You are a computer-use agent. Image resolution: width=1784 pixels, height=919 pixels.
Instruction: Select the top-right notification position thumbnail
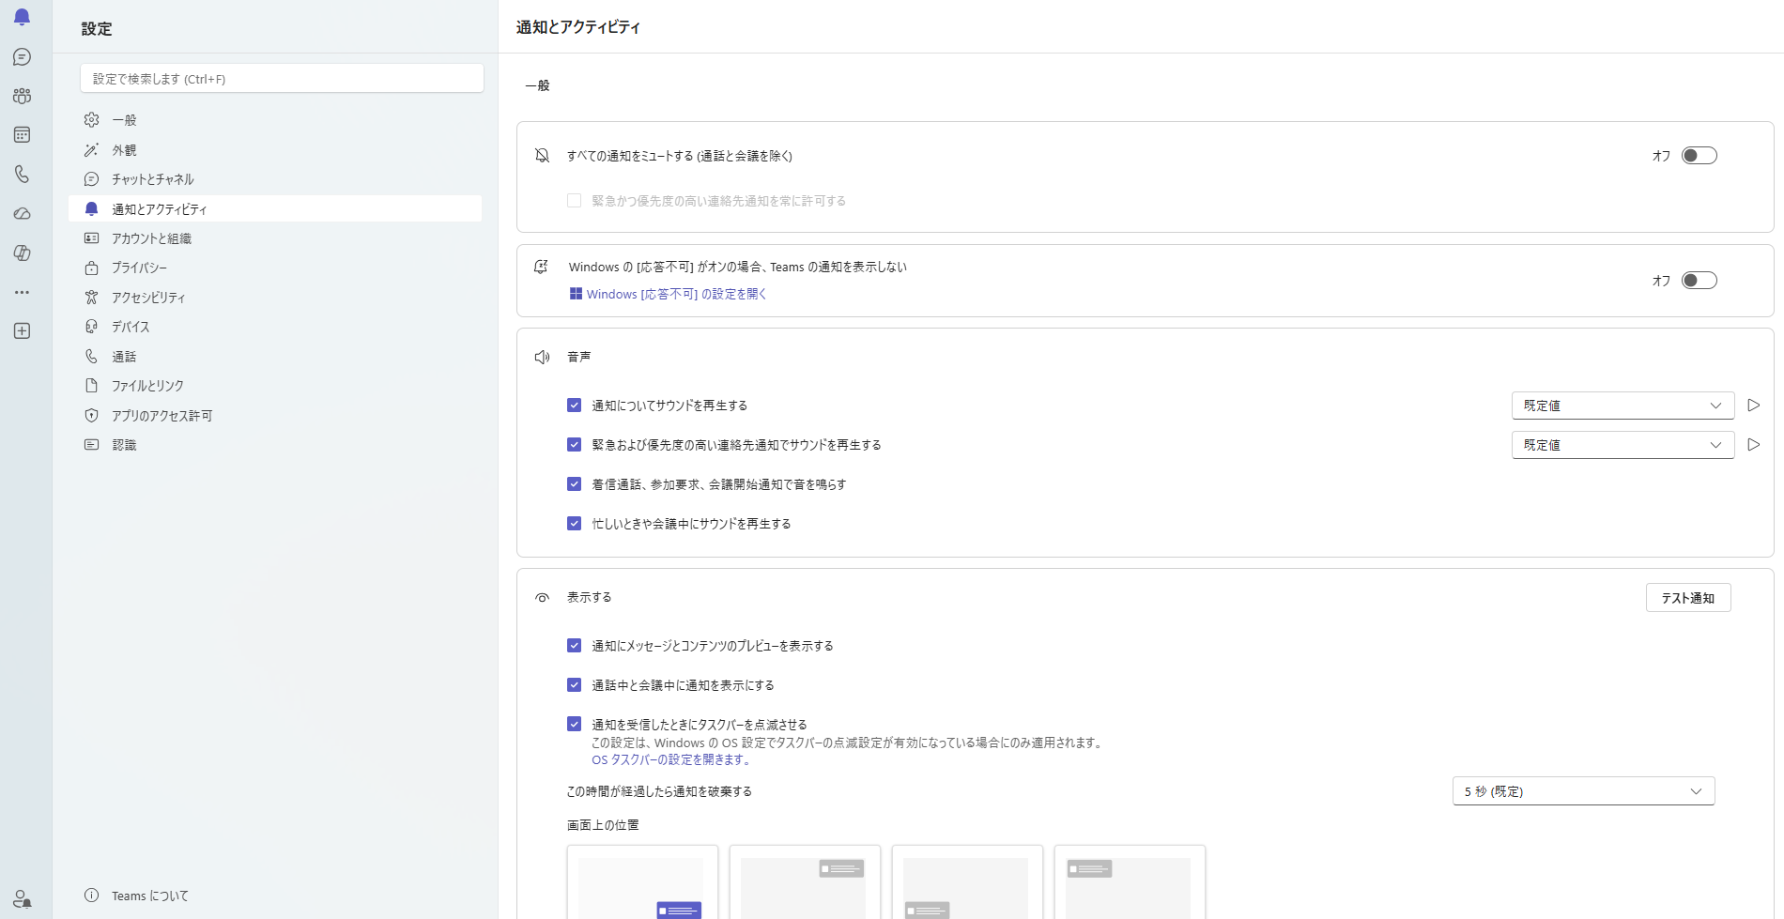click(805, 882)
